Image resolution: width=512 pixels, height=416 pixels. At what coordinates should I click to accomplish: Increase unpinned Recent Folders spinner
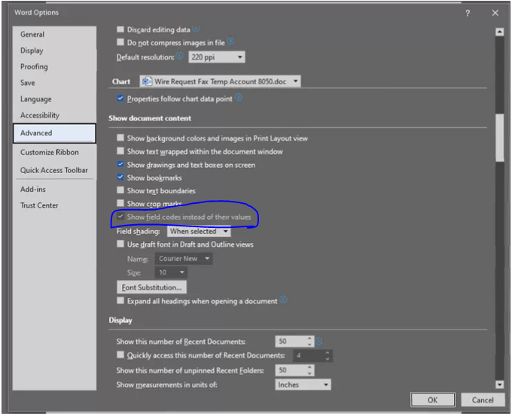pyautogui.click(x=309, y=367)
